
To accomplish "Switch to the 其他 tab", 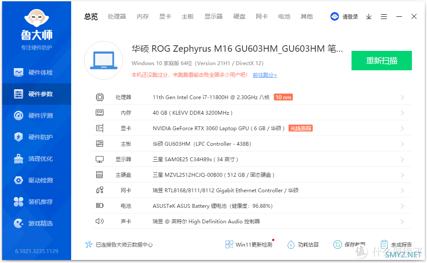I will pyautogui.click(x=307, y=17).
